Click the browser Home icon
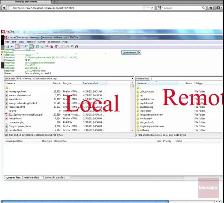This screenshot has width=224, height=203. 211,8
